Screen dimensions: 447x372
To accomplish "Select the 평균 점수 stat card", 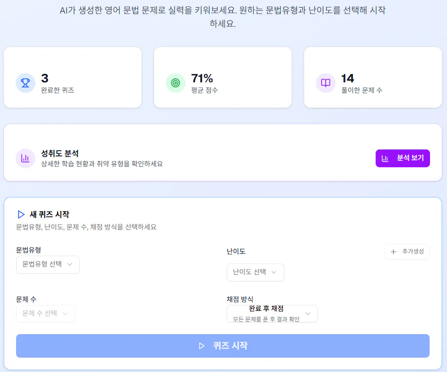I will click(x=222, y=78).
